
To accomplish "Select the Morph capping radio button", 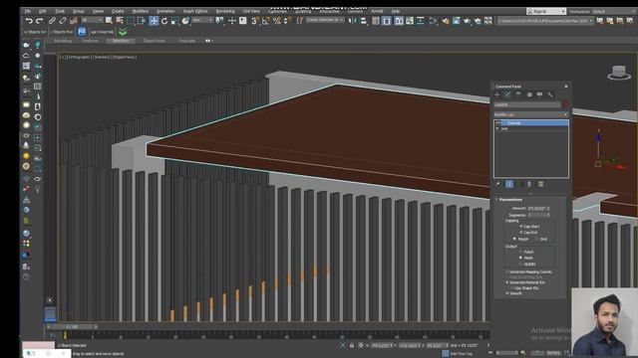I will [514, 239].
